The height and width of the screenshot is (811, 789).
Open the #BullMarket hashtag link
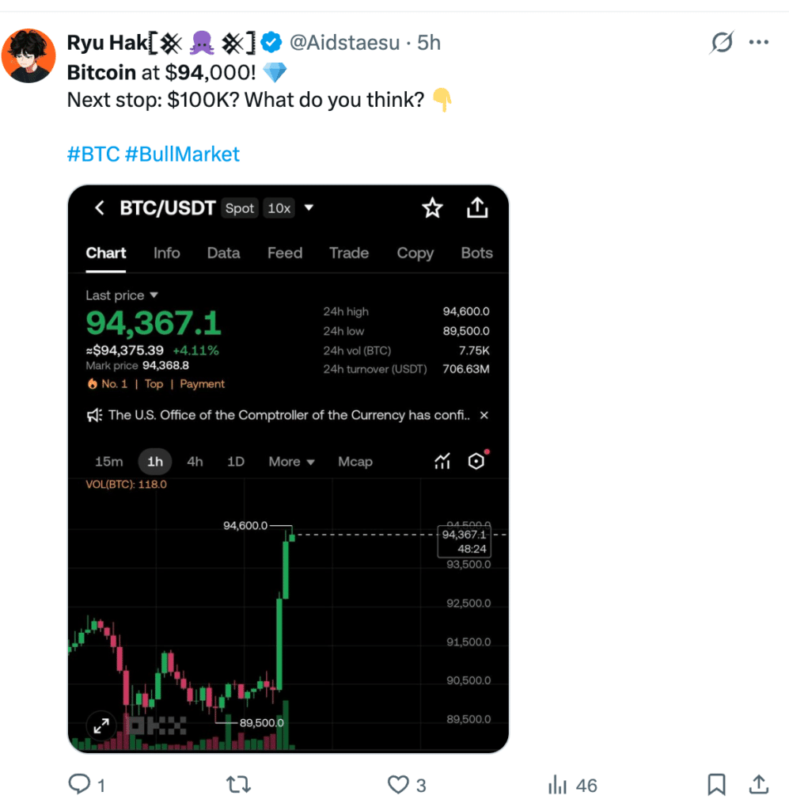pos(182,154)
